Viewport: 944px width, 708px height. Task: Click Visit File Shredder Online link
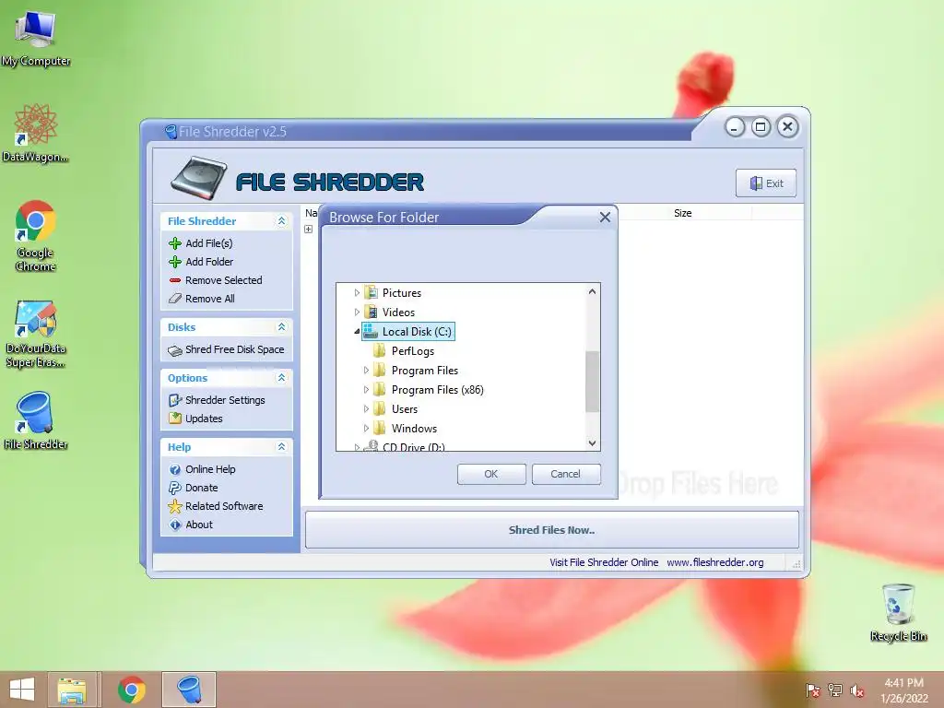(604, 563)
